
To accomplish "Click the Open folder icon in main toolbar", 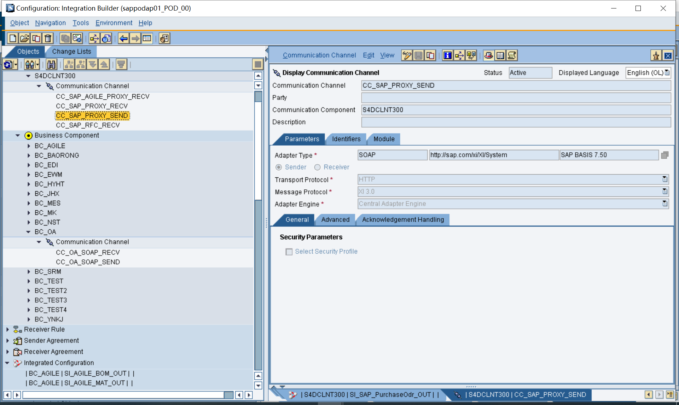I will pos(24,38).
